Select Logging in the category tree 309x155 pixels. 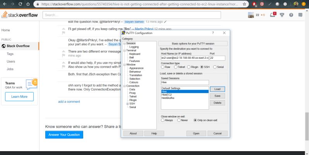click(x=134, y=47)
